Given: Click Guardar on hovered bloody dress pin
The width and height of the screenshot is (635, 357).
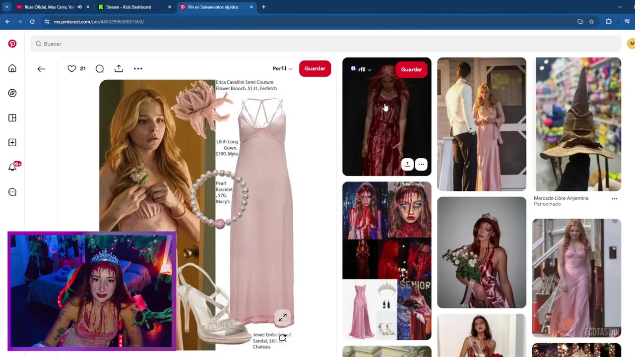Looking at the screenshot, I should (411, 69).
